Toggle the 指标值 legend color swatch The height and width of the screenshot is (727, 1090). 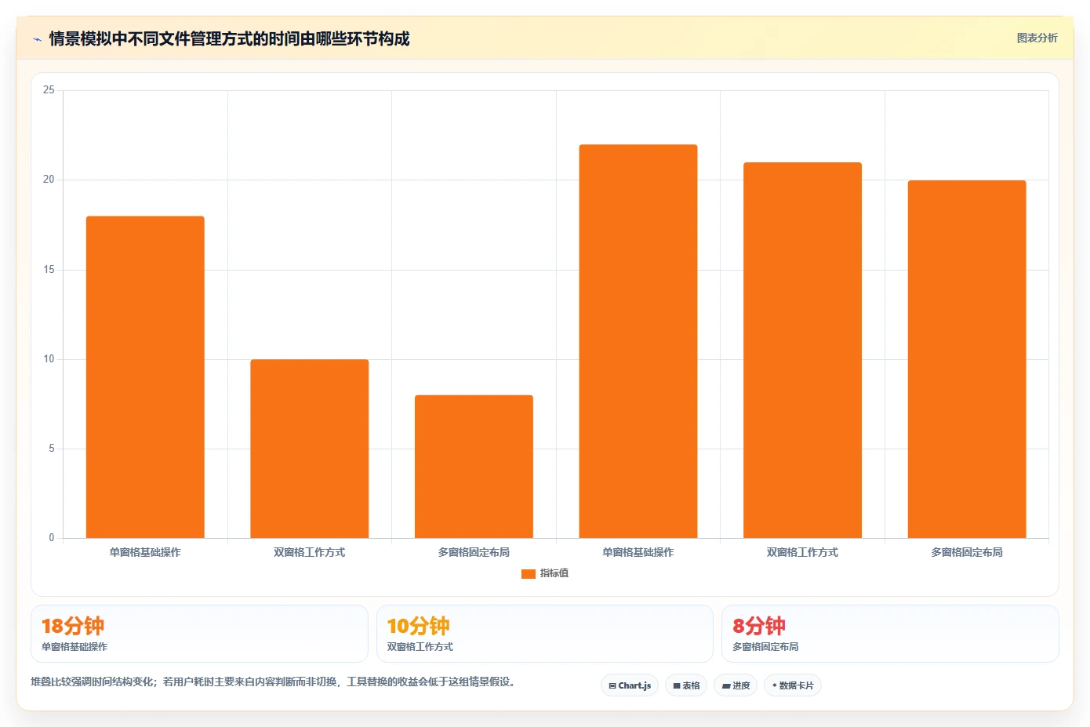[529, 574]
